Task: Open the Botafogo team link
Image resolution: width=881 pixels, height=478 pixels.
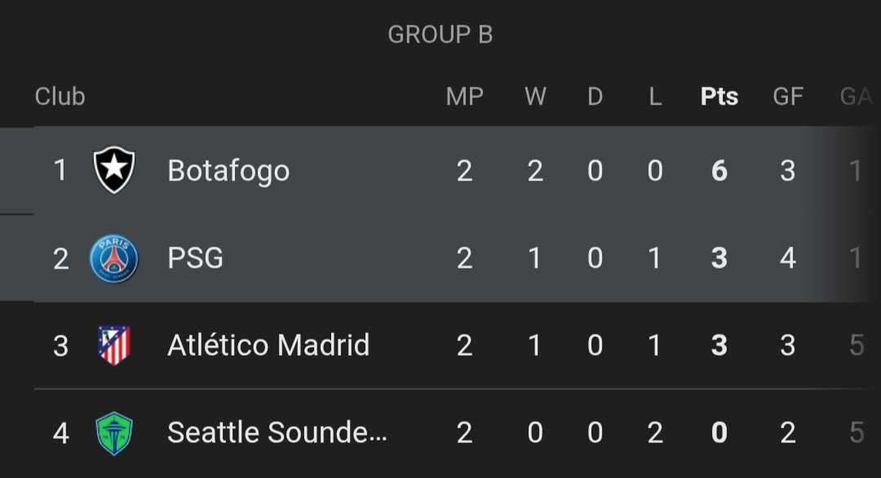Action: (228, 170)
